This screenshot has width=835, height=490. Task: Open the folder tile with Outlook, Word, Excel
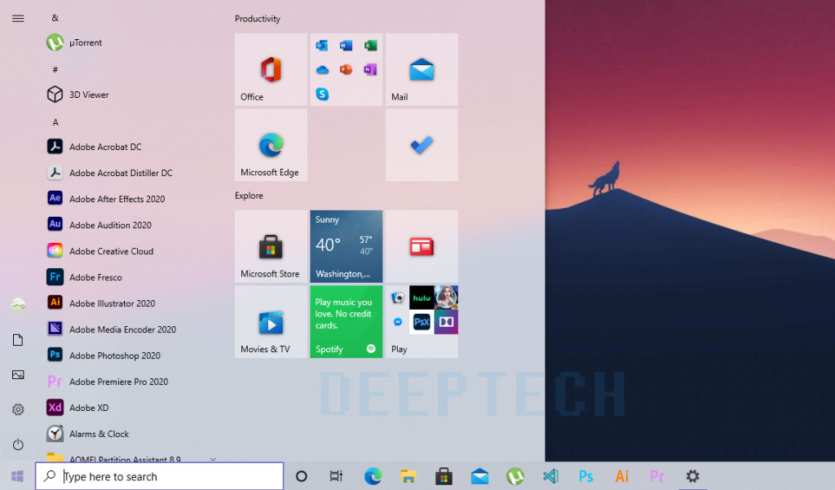(x=346, y=69)
